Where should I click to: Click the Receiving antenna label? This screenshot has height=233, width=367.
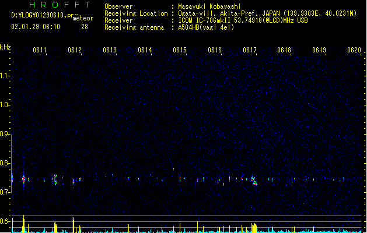click(134, 27)
